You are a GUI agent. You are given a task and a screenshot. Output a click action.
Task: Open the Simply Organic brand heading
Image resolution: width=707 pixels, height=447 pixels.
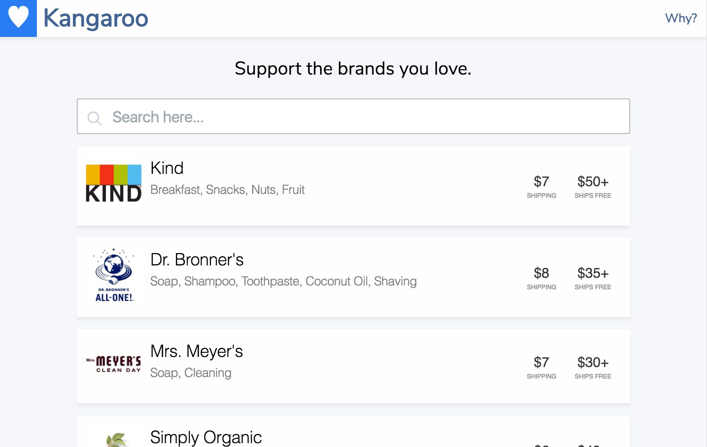click(x=206, y=437)
